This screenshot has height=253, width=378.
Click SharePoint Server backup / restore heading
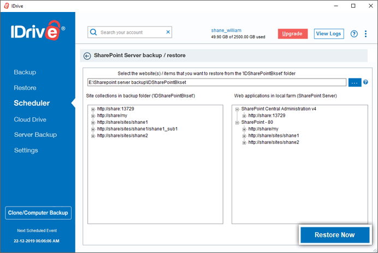tap(140, 56)
